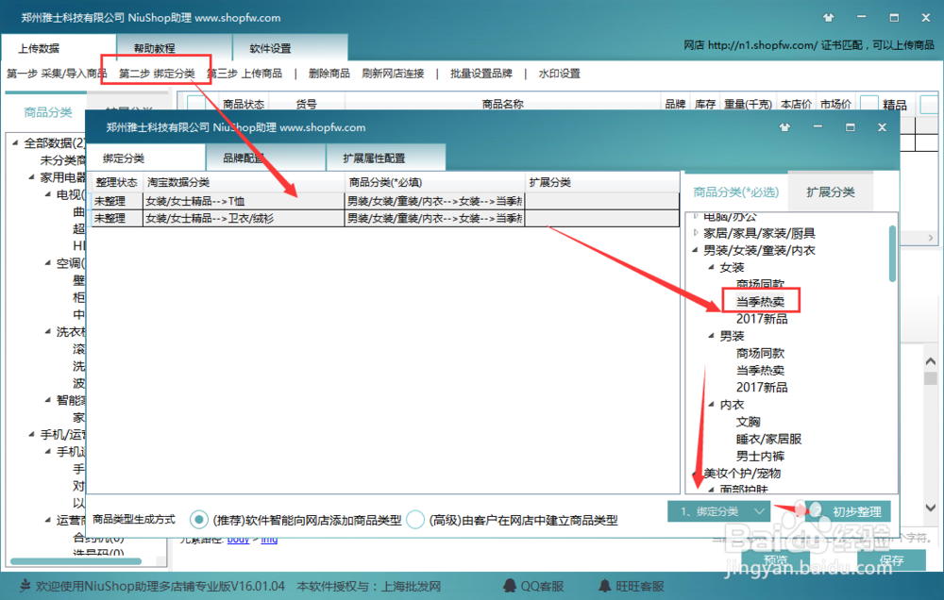Select row 女装/女士精品-->卫衣/绒衫 in binding table
Image resolution: width=944 pixels, height=600 pixels.
click(x=385, y=218)
